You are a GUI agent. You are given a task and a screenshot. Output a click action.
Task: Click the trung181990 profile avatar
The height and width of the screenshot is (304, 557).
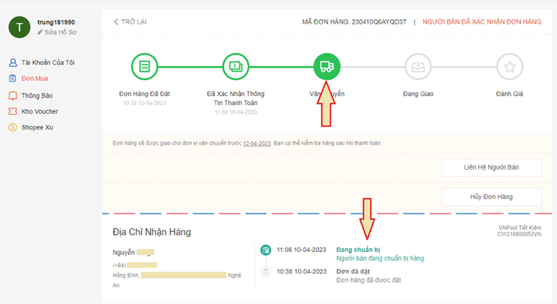click(x=19, y=27)
